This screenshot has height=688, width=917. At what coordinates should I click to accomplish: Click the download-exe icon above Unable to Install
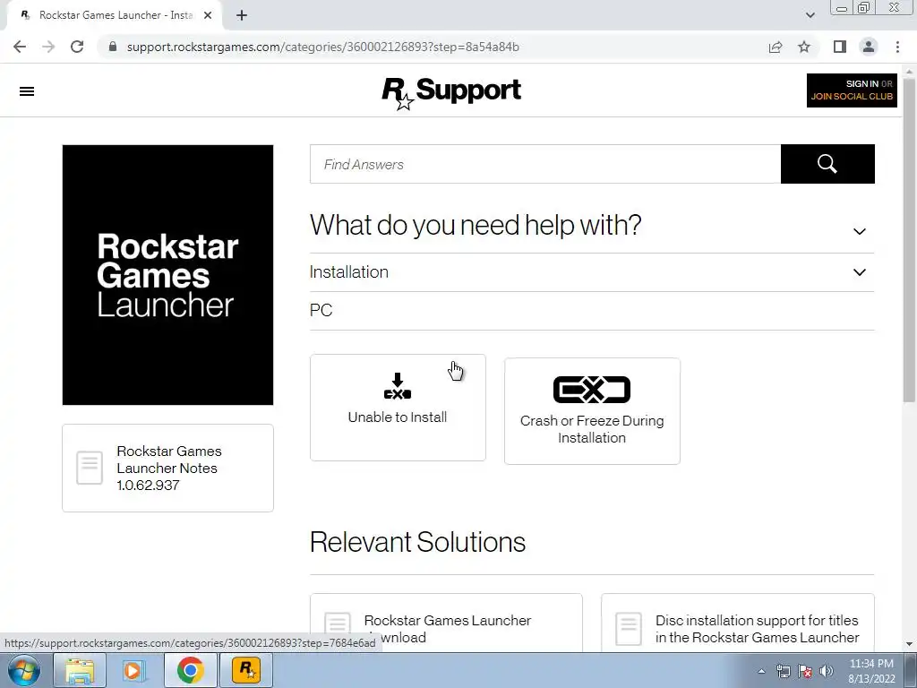tap(398, 386)
